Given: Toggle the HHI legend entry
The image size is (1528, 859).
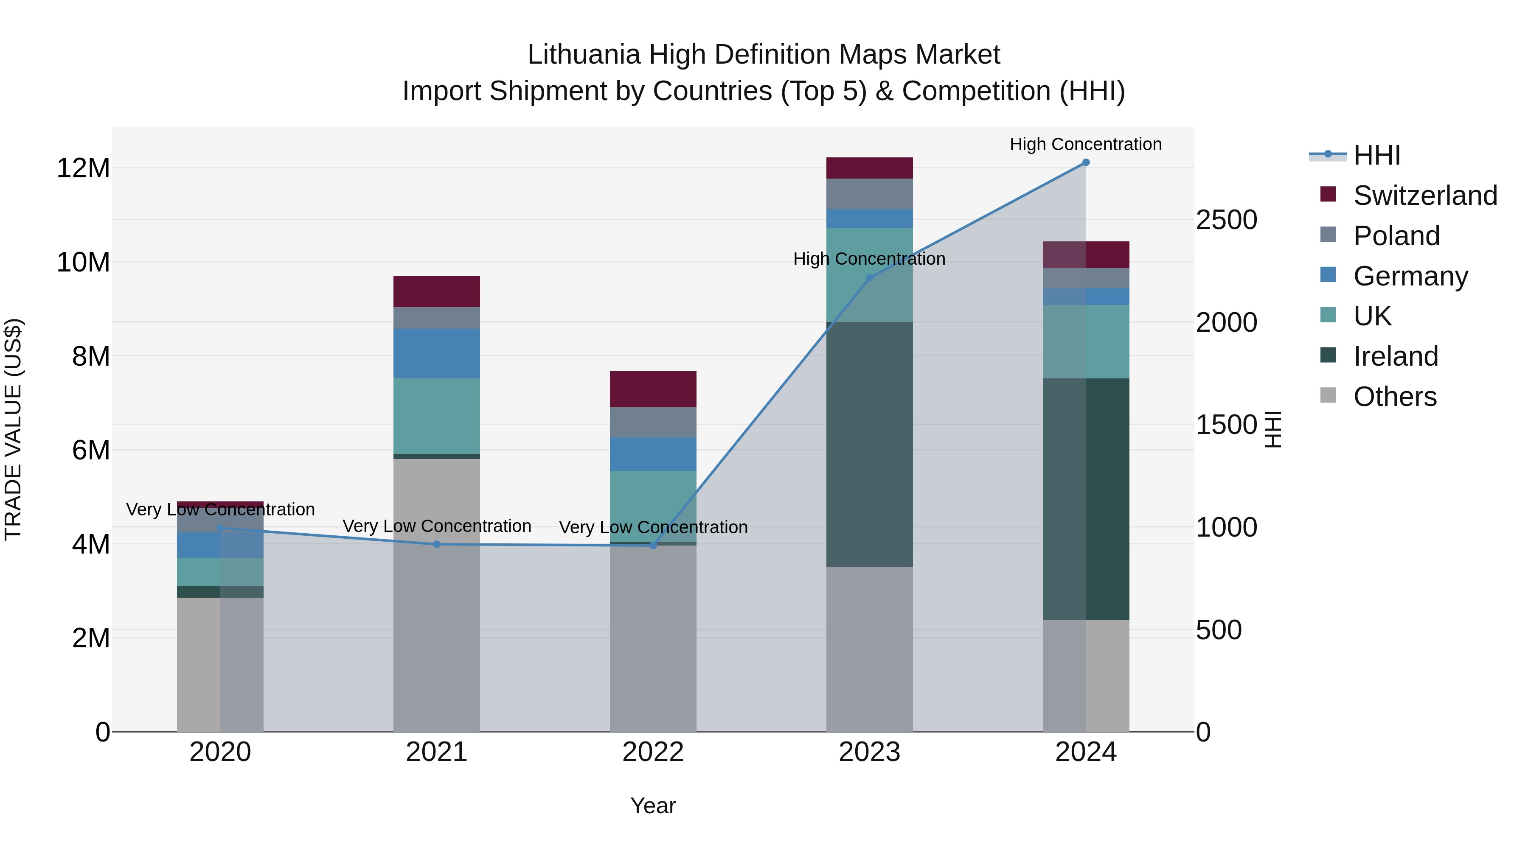Looking at the screenshot, I should click(1355, 155).
